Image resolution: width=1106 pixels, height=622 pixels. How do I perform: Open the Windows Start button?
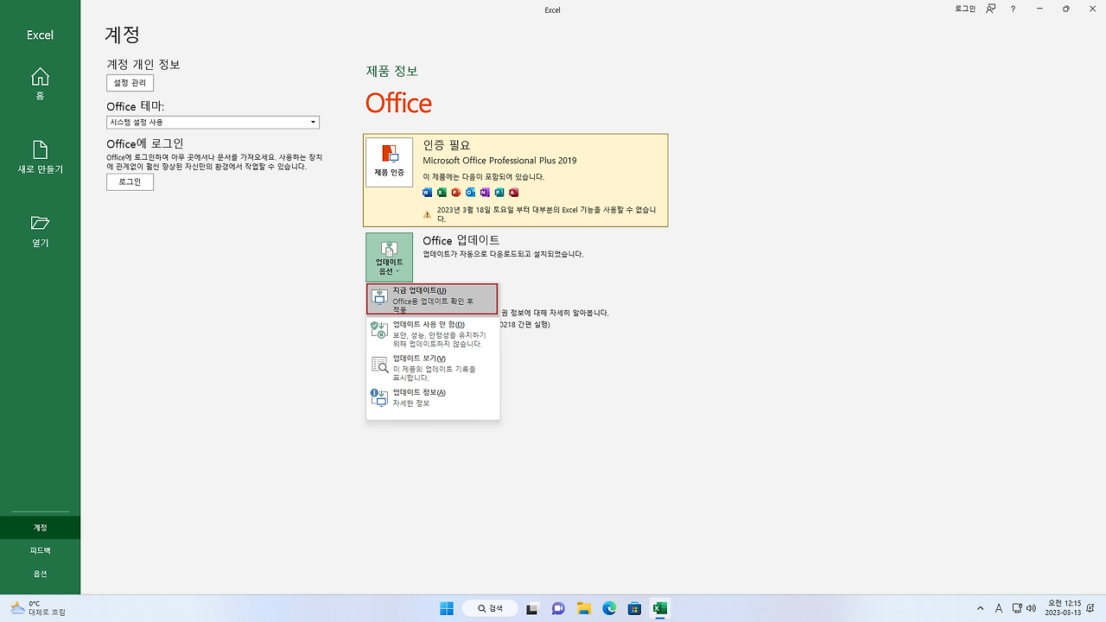click(447, 608)
